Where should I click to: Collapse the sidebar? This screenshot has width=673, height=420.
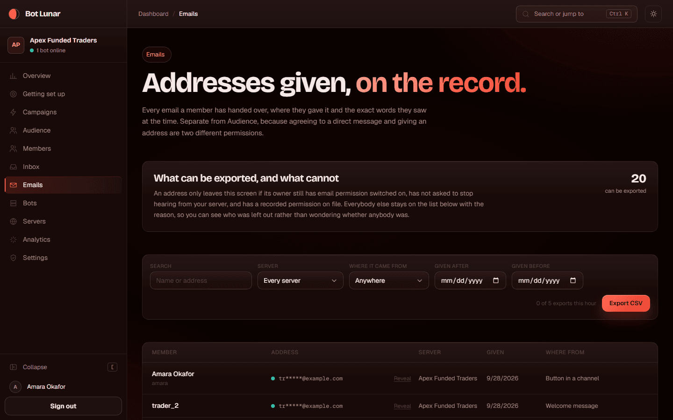(x=63, y=367)
